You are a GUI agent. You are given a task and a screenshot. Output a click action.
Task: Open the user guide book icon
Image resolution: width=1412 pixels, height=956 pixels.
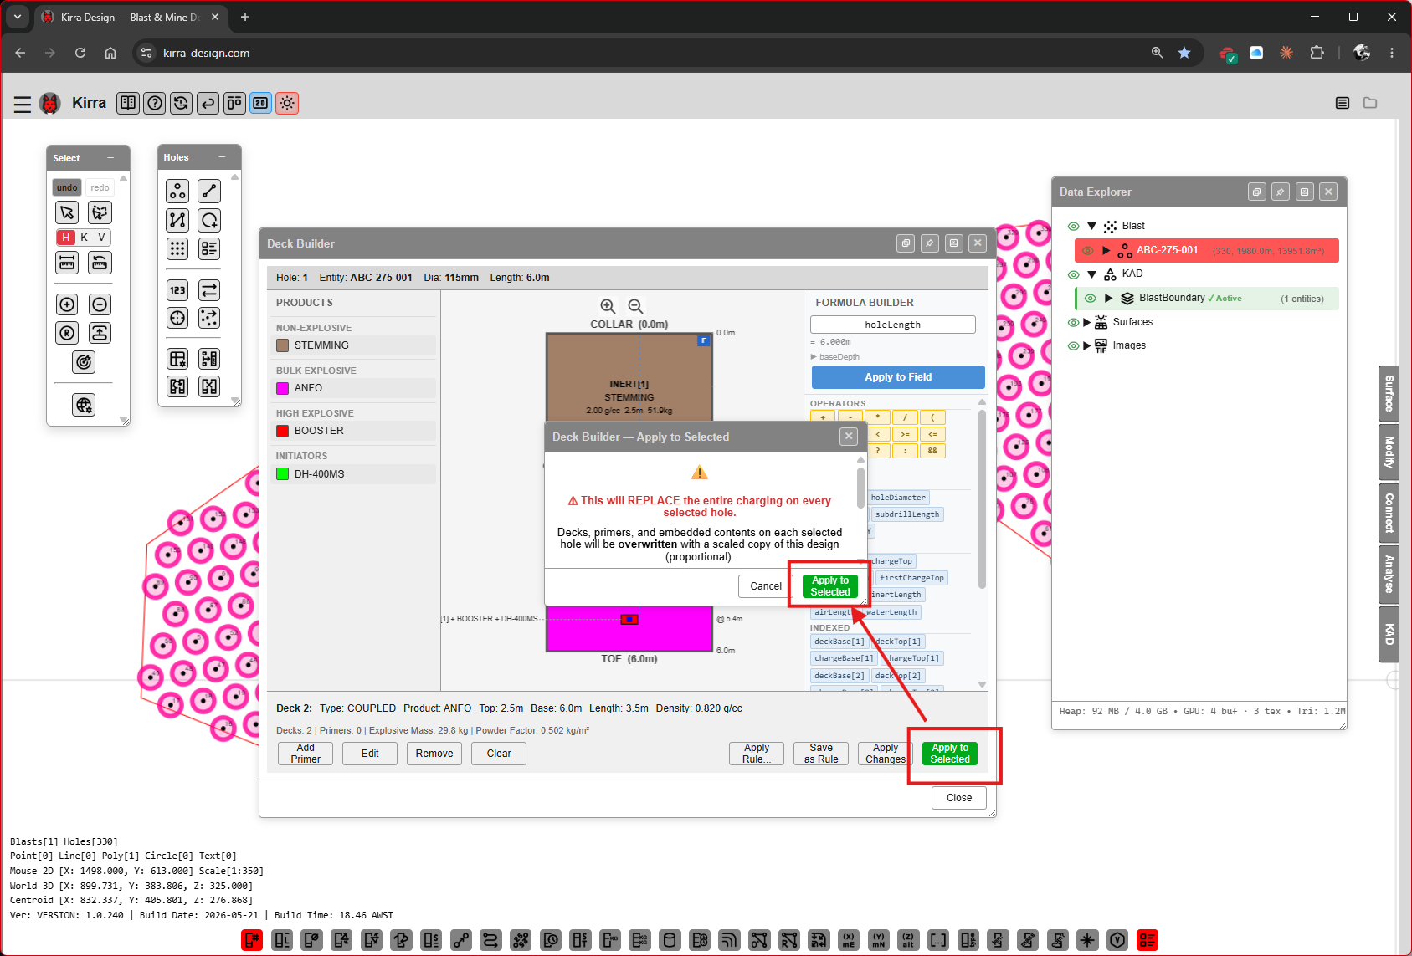128,103
